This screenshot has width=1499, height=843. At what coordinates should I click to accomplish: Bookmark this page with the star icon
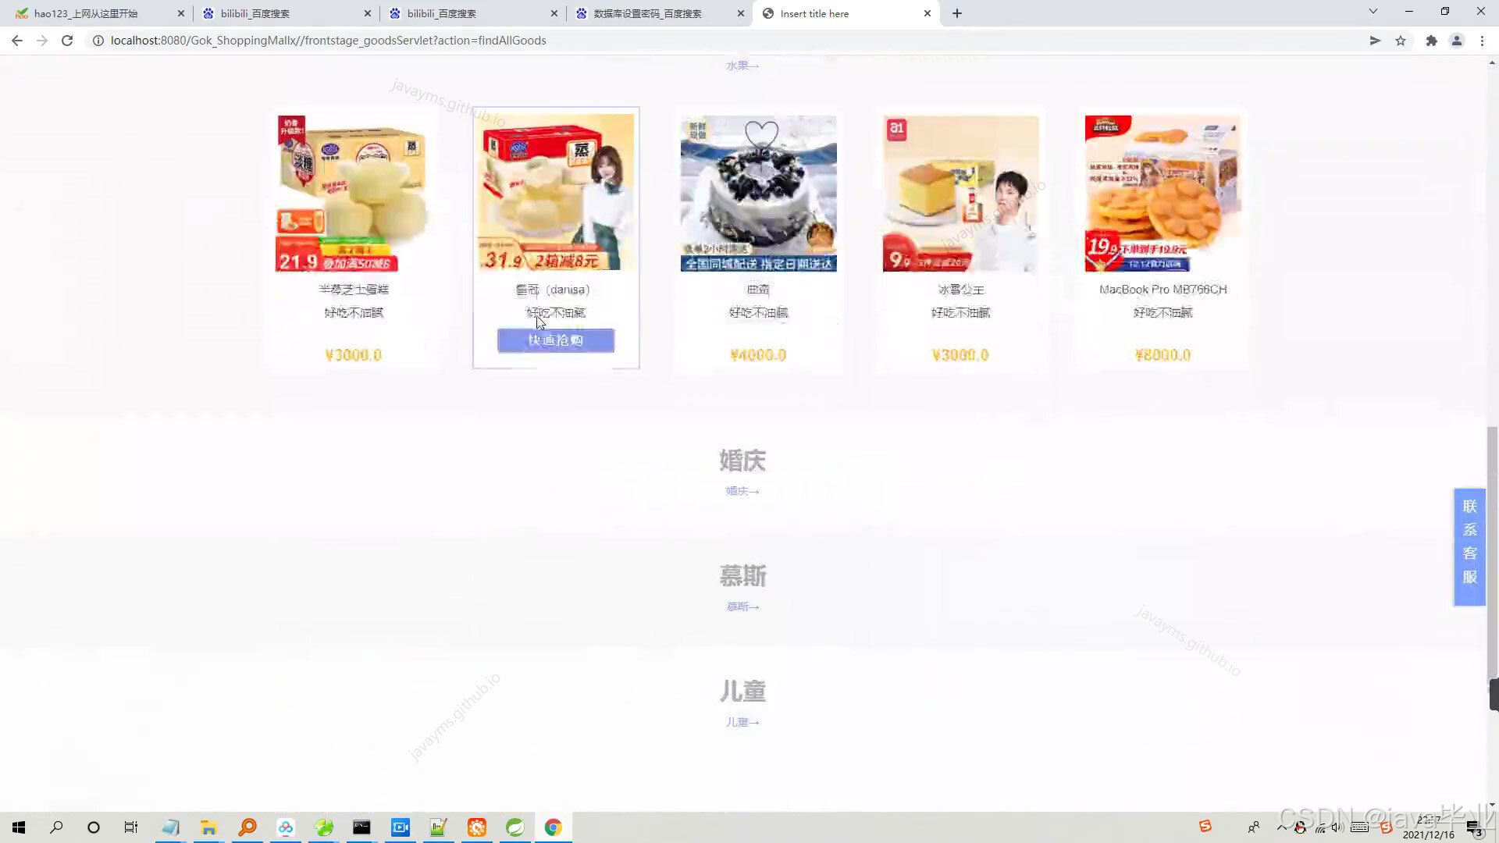point(1401,41)
